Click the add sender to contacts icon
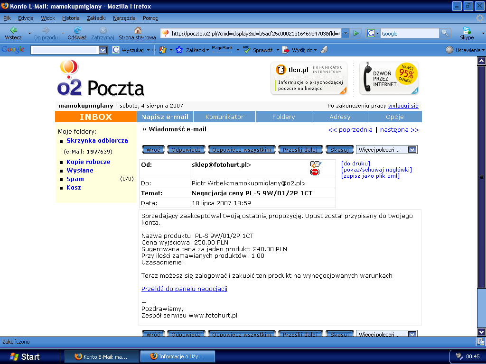The image size is (486, 364). pos(316,164)
